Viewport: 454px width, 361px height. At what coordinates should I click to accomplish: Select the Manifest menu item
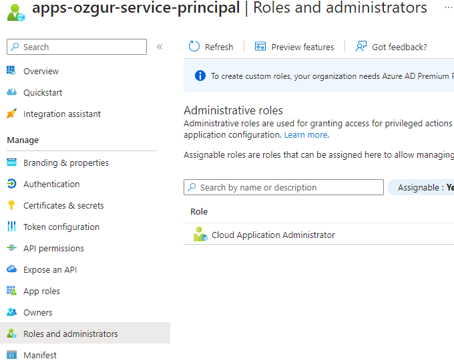(x=40, y=355)
